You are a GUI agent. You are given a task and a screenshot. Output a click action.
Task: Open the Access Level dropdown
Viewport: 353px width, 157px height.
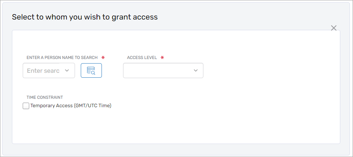(x=163, y=70)
